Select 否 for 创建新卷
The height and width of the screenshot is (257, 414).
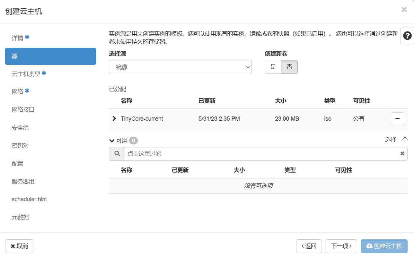point(289,67)
